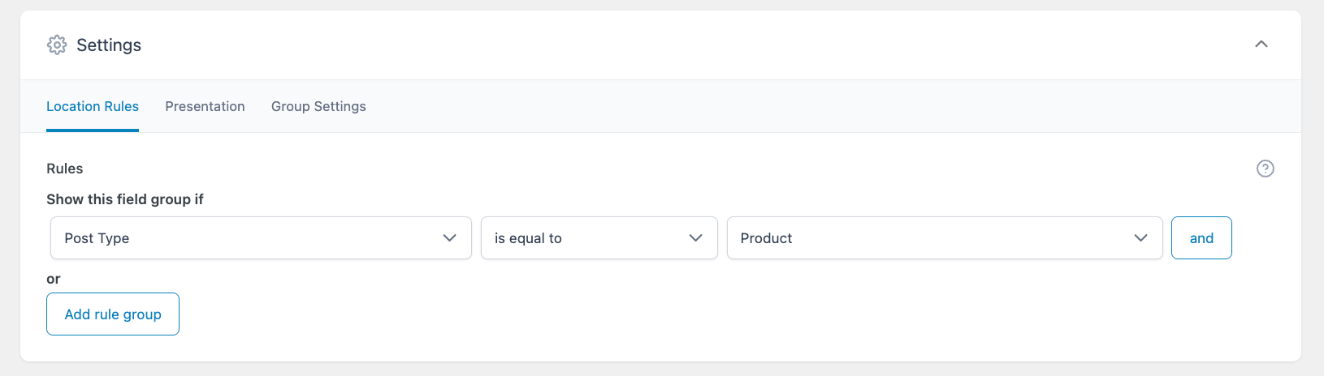
Task: Switch to the Location Rules tab
Action: (x=93, y=106)
